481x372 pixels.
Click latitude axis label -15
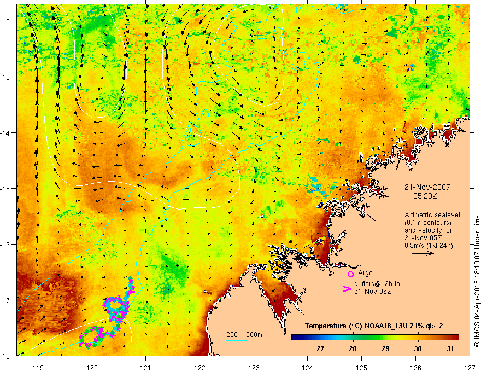5,188
